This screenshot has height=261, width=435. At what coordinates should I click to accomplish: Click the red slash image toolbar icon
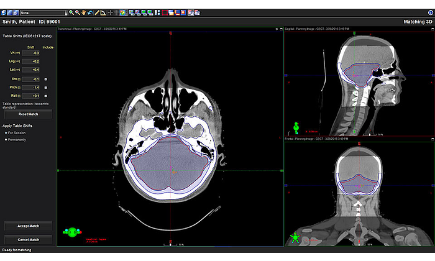click(x=137, y=13)
